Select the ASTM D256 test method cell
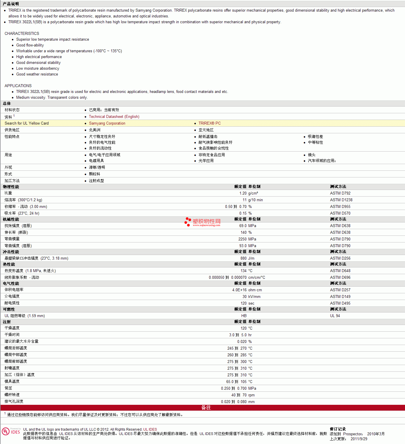Image resolution: width=405 pixels, height=444 pixels. tap(340, 258)
